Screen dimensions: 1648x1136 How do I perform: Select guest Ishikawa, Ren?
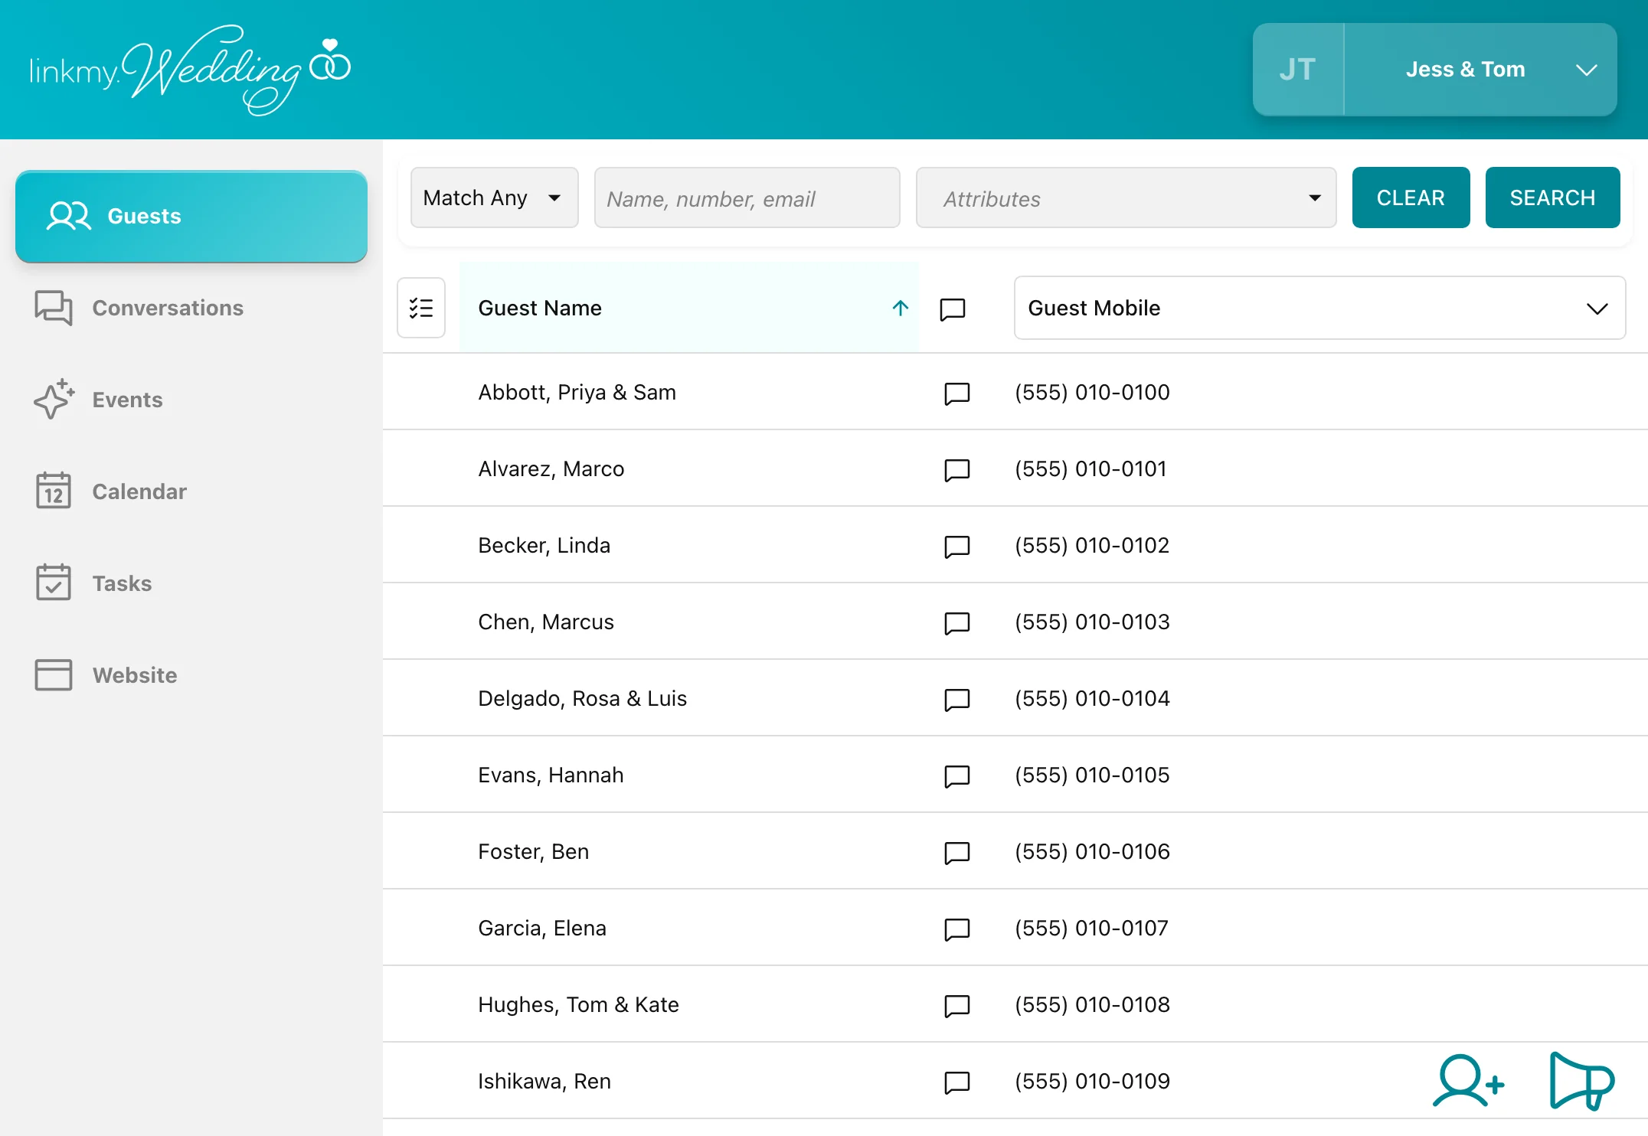(x=544, y=1081)
